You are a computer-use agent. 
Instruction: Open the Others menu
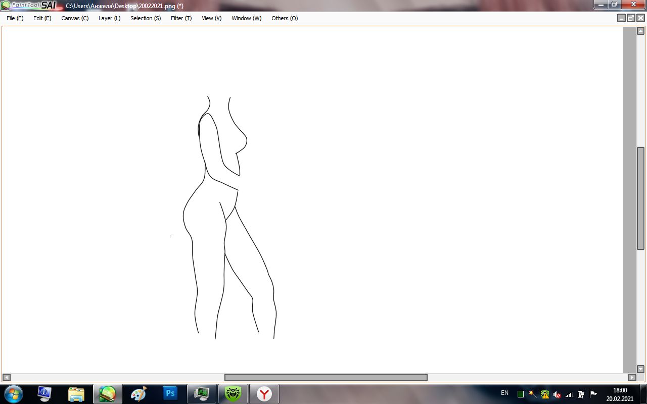pos(285,18)
